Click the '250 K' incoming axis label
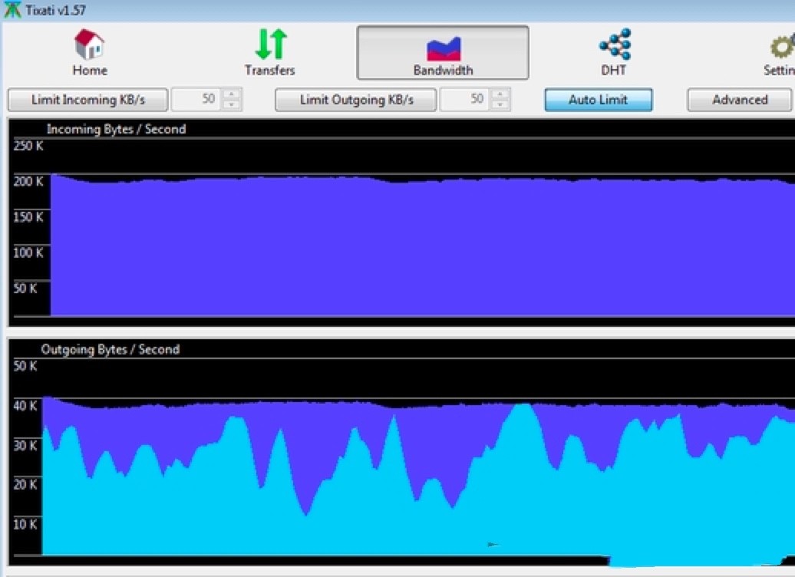Image resolution: width=795 pixels, height=577 pixels. coord(28,146)
